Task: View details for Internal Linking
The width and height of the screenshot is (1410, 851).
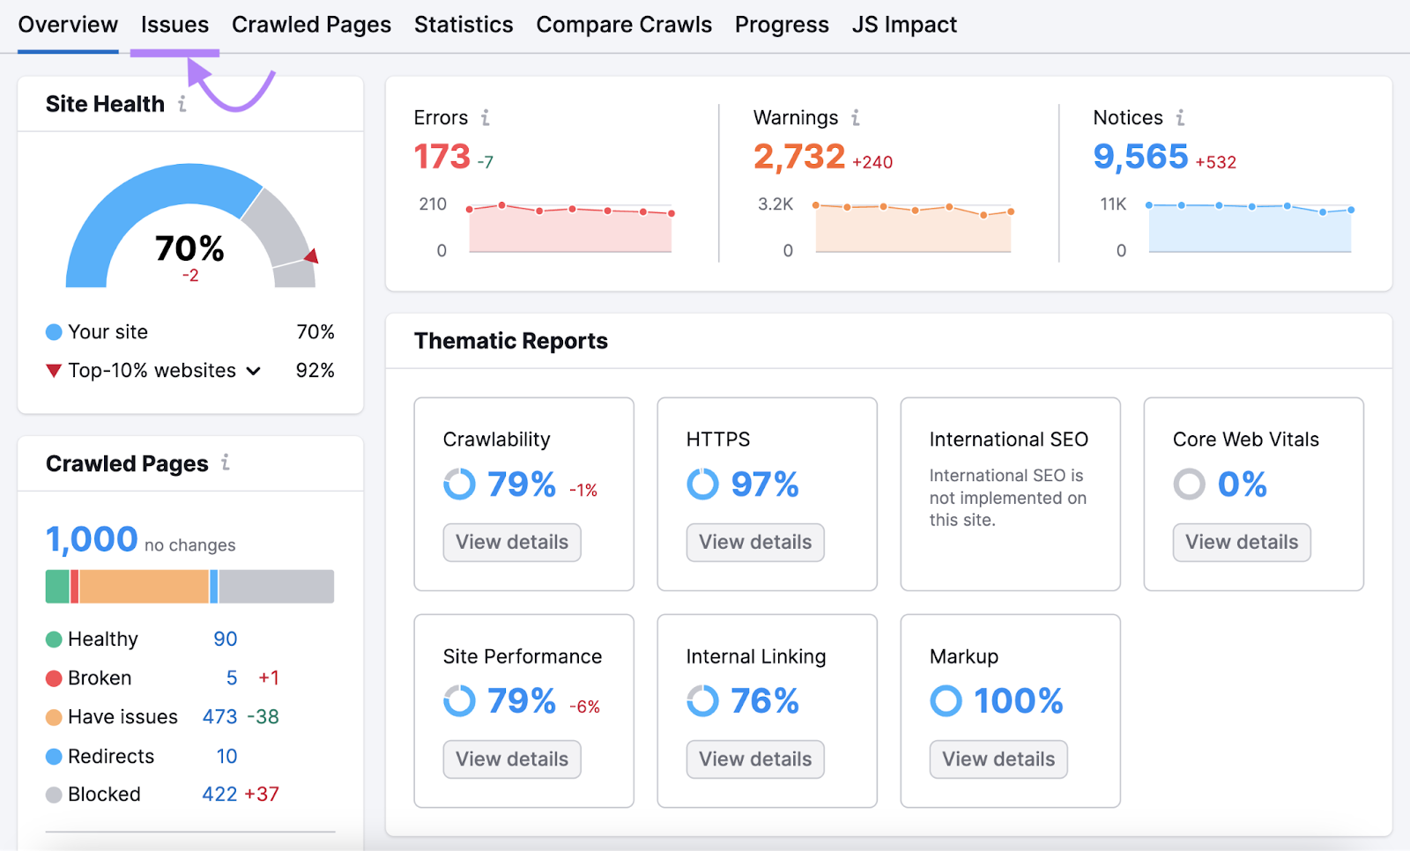Action: click(x=754, y=758)
